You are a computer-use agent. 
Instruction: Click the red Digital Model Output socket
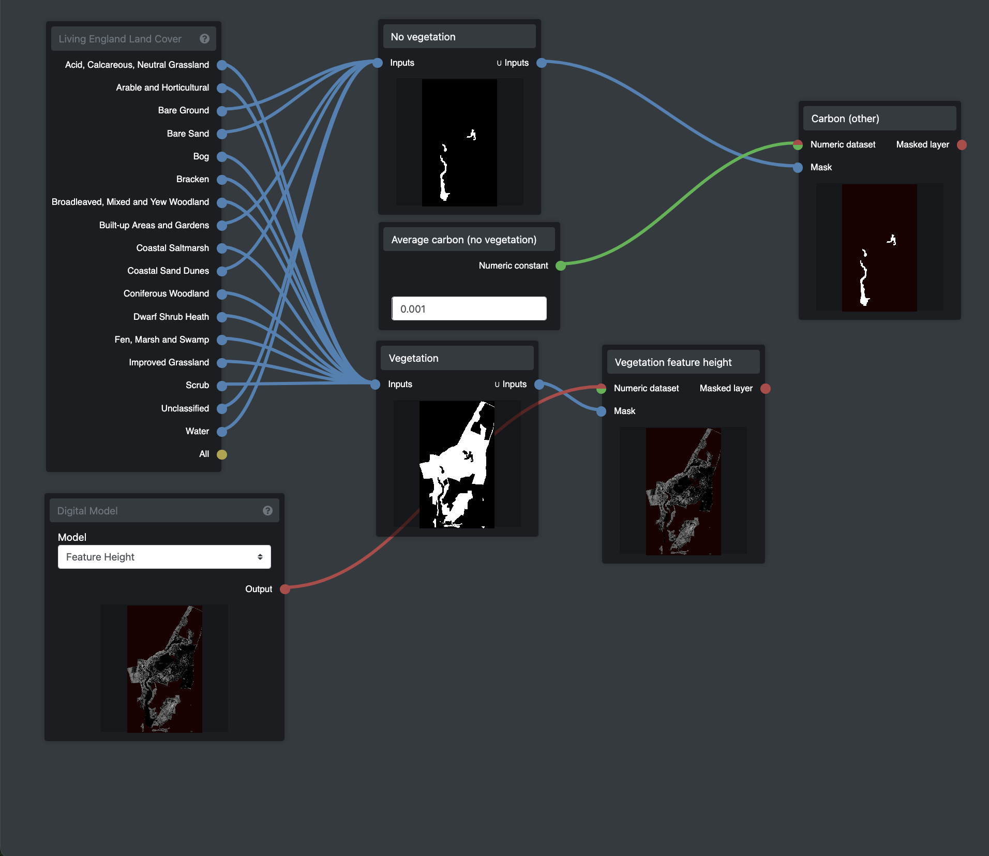point(284,589)
